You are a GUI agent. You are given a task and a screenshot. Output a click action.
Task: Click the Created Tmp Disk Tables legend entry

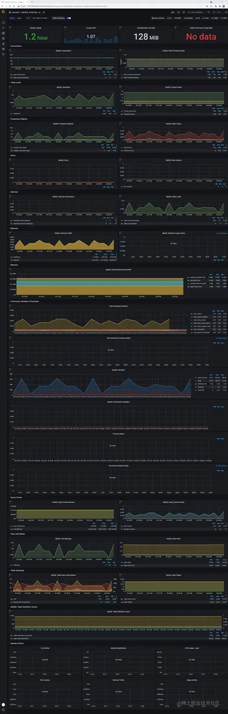click(x=21, y=150)
